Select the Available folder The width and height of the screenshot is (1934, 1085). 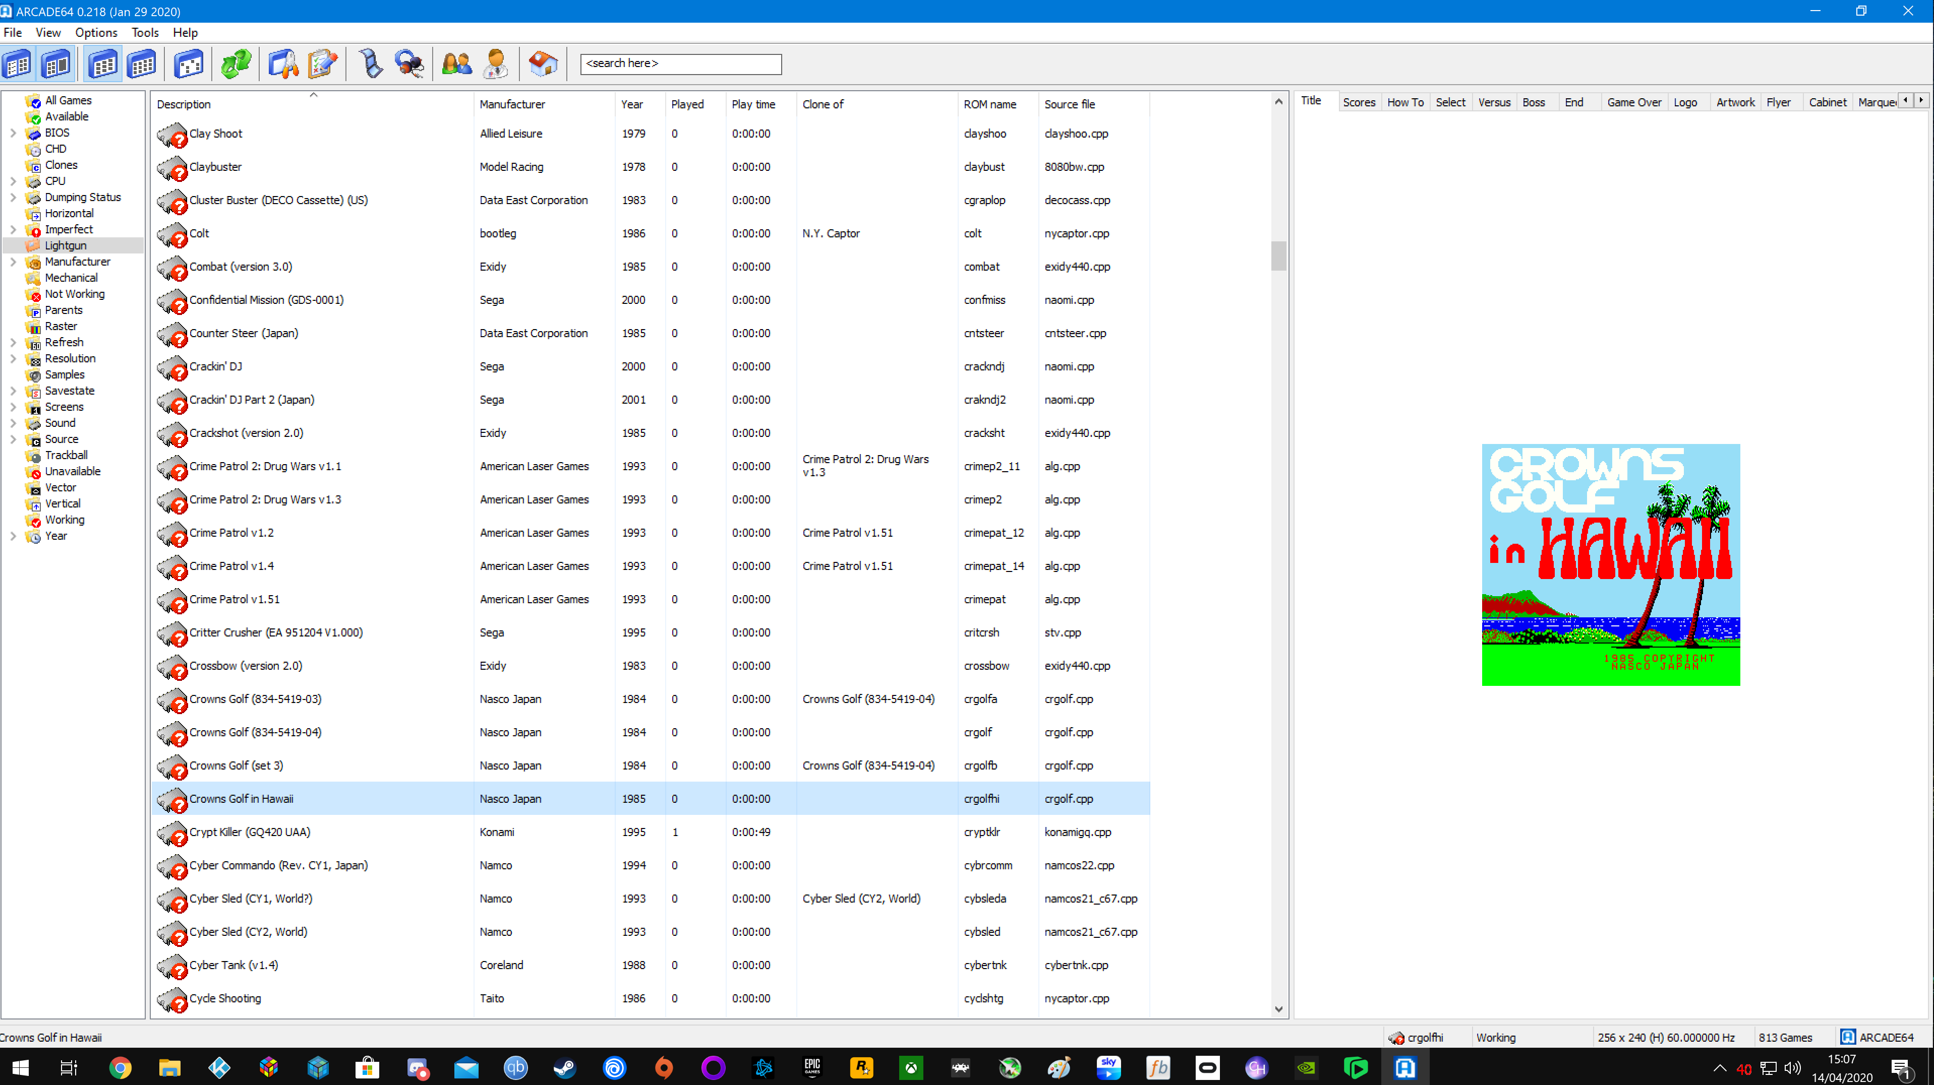[x=66, y=116]
